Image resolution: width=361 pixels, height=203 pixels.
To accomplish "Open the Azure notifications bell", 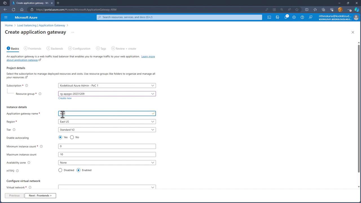I will (x=286, y=17).
